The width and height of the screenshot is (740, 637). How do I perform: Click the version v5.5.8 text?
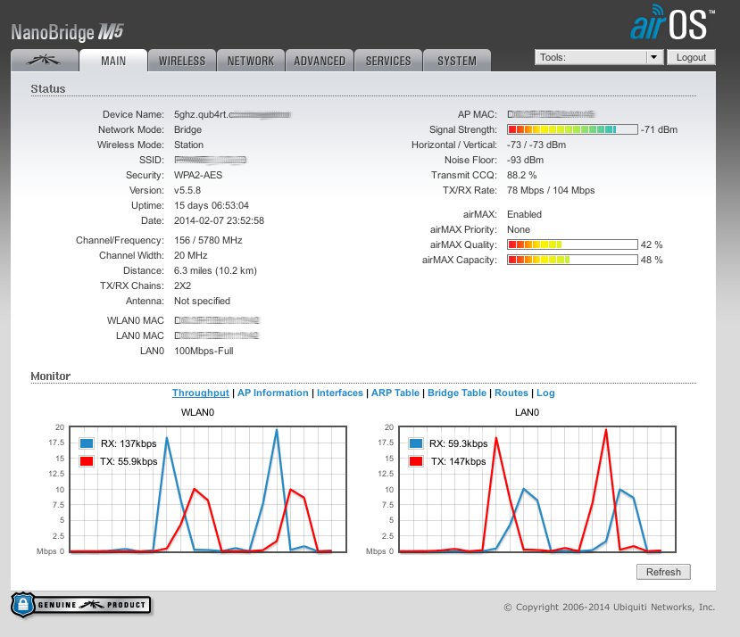point(187,190)
